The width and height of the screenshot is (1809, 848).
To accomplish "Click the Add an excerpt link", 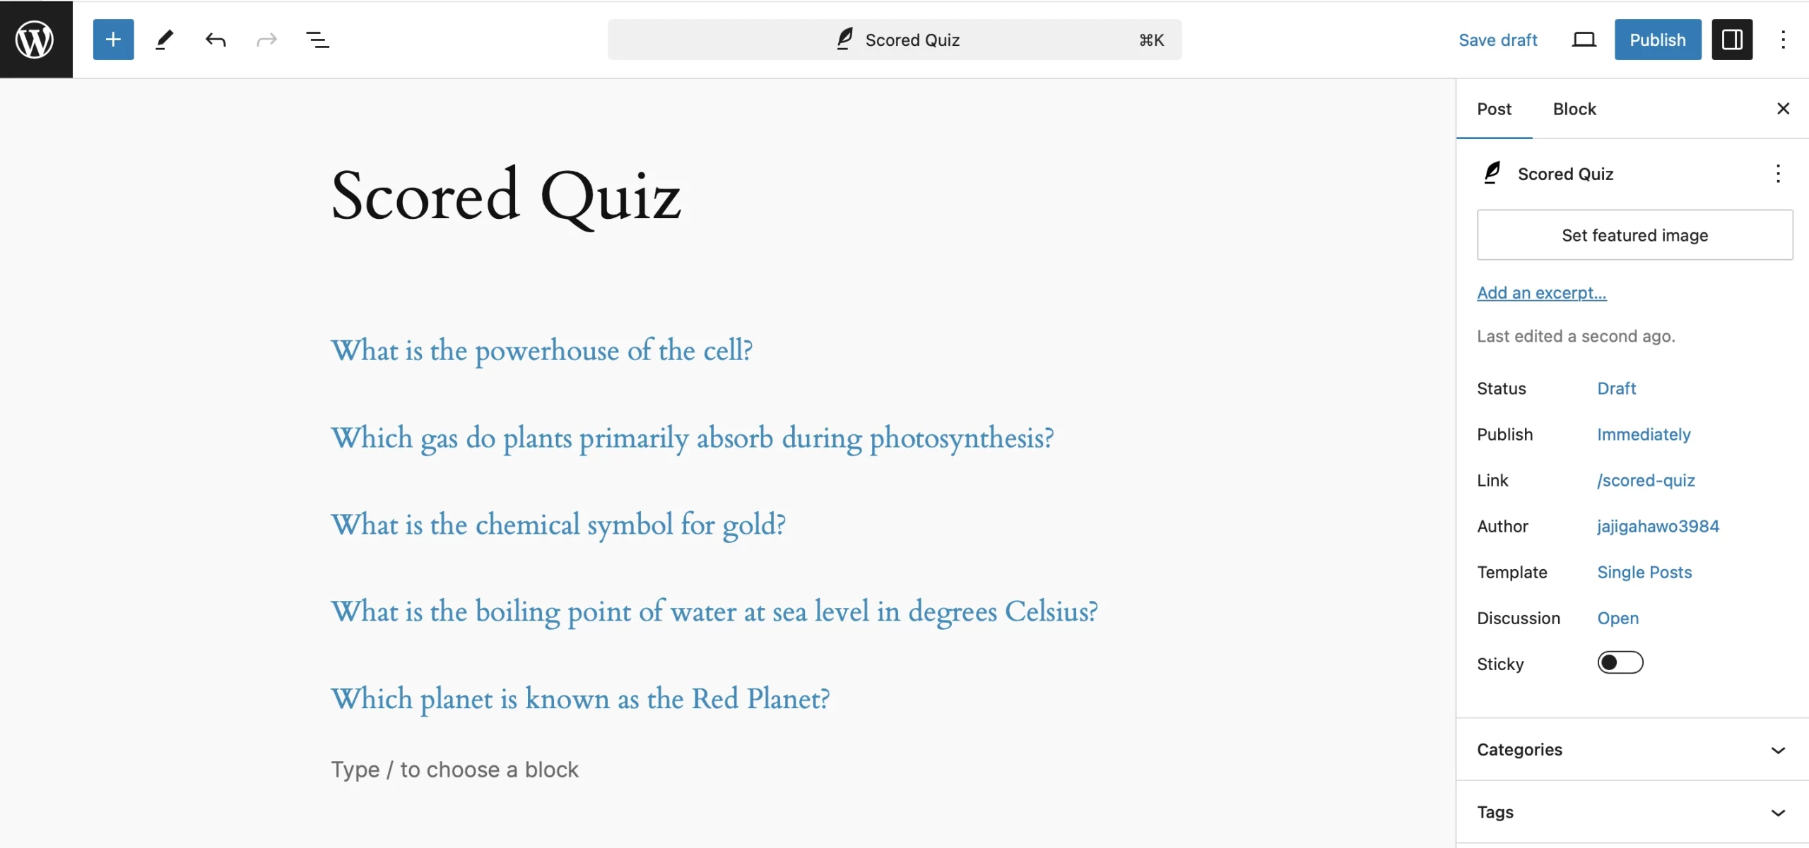I will (x=1541, y=292).
